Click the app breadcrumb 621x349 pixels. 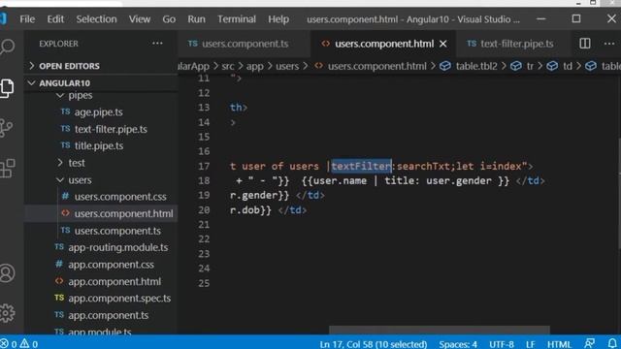point(254,66)
